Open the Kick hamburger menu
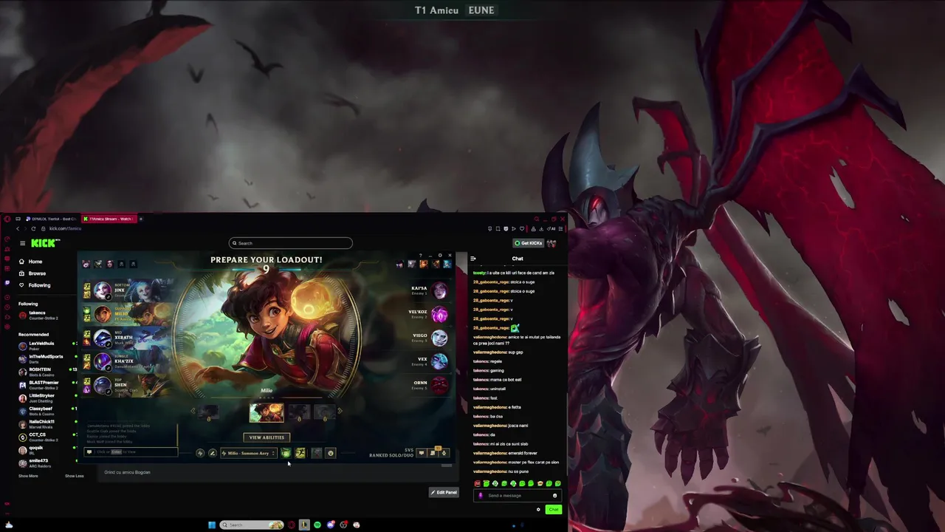This screenshot has height=532, width=945. (x=22, y=243)
